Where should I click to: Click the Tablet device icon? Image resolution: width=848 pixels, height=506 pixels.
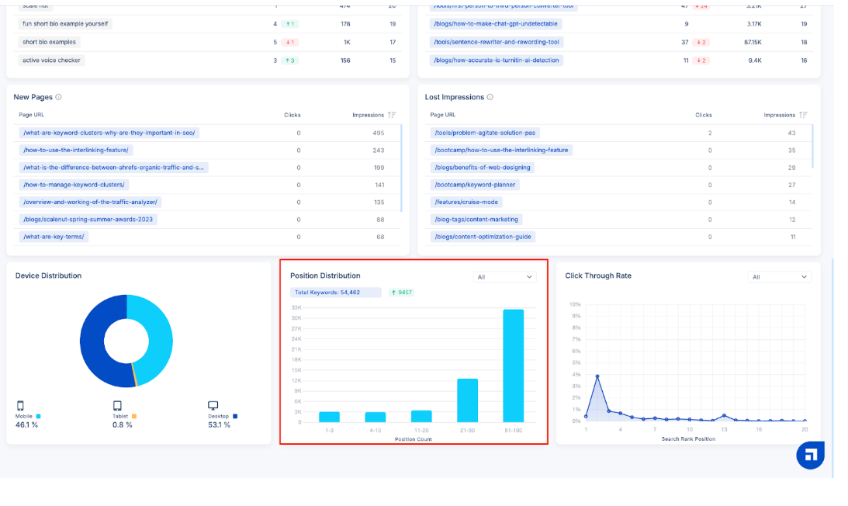[117, 405]
